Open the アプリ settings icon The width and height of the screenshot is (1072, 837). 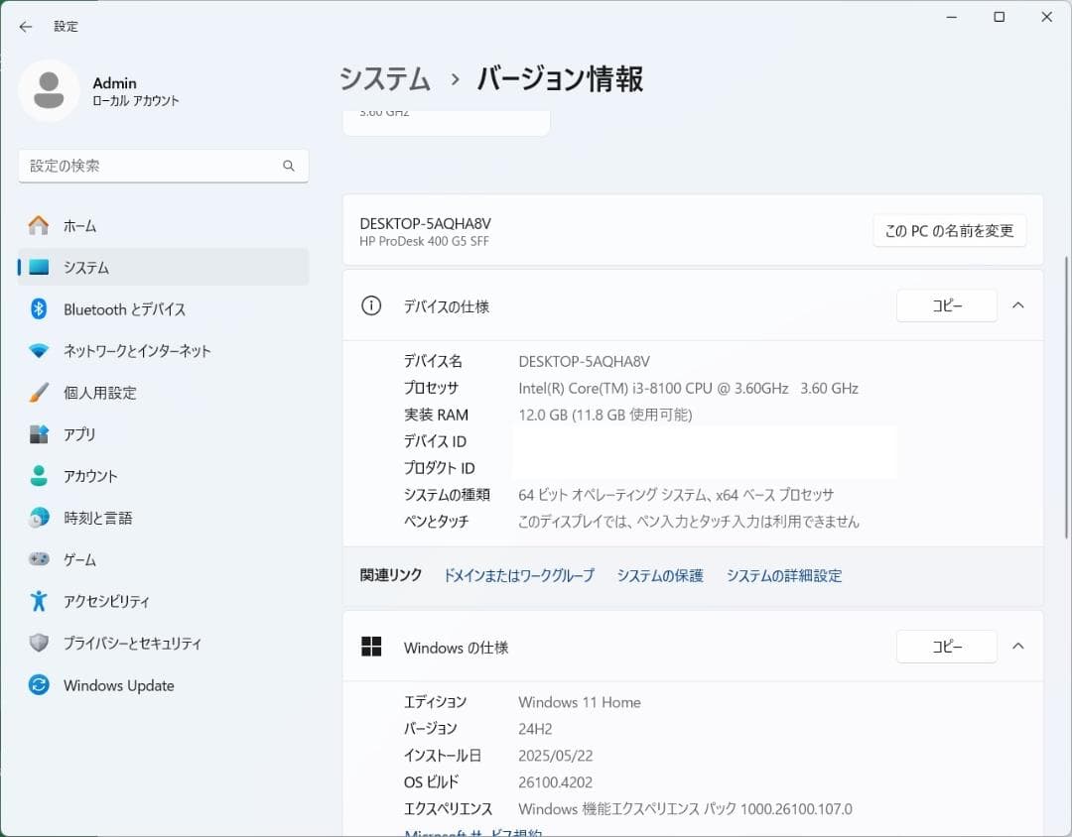(38, 433)
